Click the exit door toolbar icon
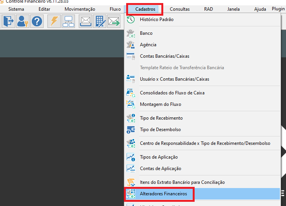The image size is (286, 206). click(8, 21)
